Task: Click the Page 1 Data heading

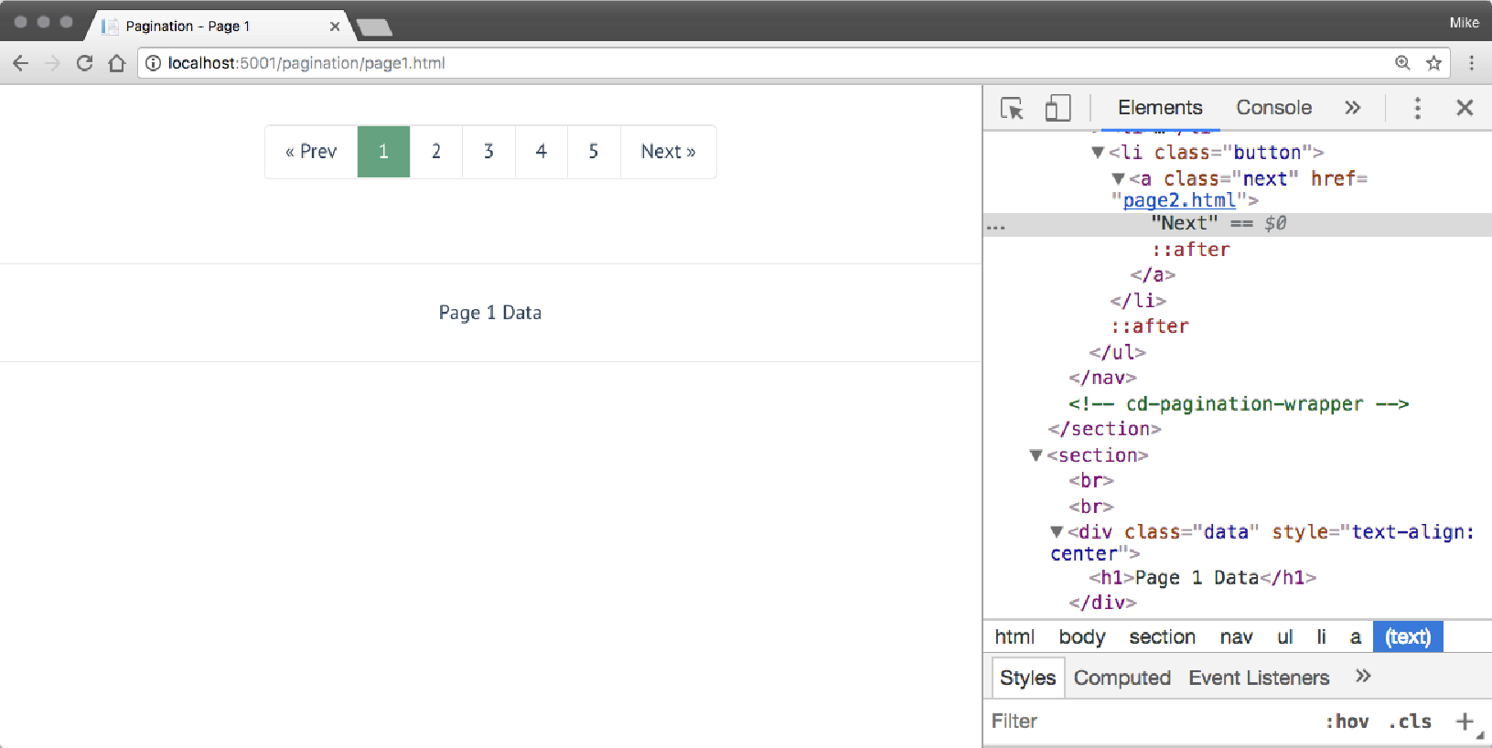Action: pos(490,313)
